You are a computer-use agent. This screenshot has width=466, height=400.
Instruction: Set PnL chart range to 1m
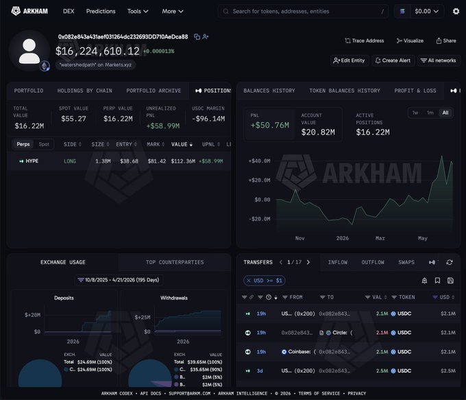(430, 113)
